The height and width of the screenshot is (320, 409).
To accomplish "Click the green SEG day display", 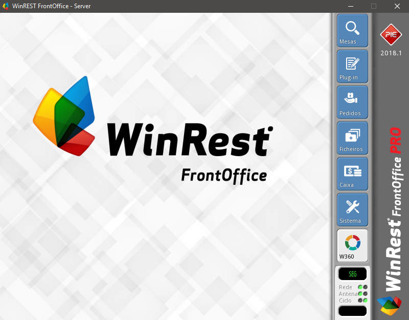I will pyautogui.click(x=352, y=273).
